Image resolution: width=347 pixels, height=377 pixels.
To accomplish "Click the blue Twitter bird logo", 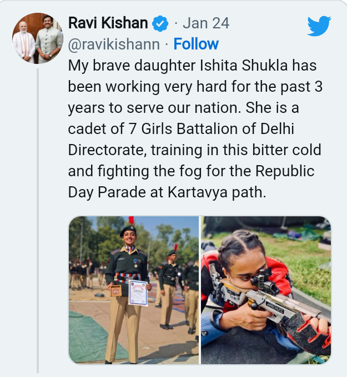I will pyautogui.click(x=319, y=26).
